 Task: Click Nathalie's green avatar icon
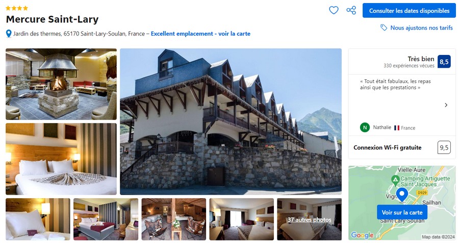pyautogui.click(x=365, y=128)
